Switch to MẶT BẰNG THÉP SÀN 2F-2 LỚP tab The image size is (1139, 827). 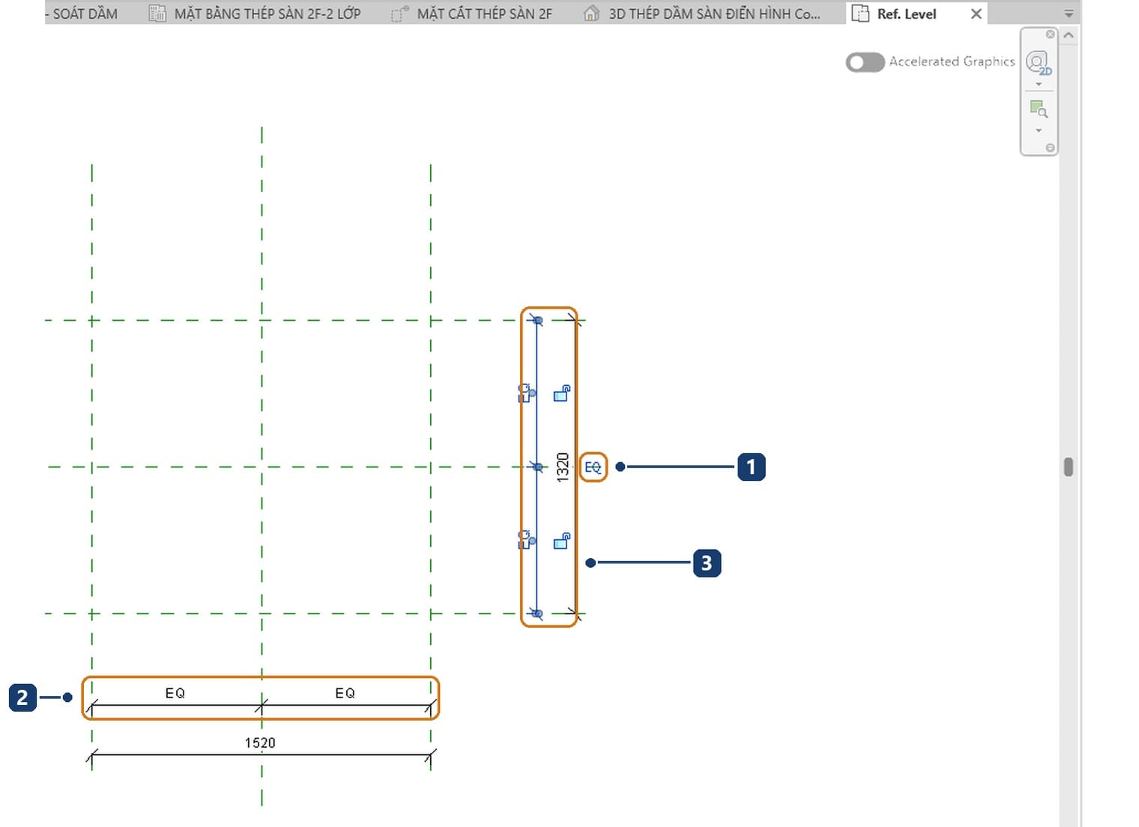(255, 13)
